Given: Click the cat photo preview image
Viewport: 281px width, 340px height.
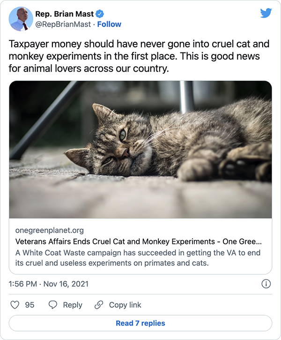Looking at the screenshot, I should coord(140,150).
